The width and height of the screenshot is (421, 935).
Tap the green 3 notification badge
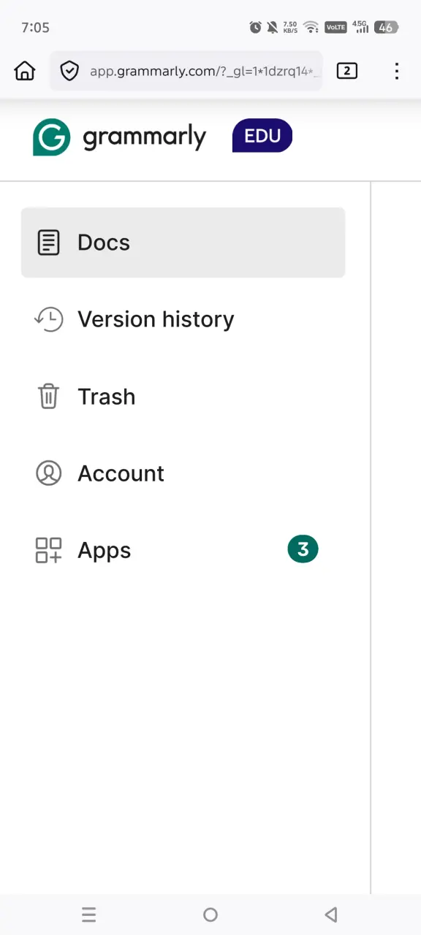pyautogui.click(x=303, y=549)
